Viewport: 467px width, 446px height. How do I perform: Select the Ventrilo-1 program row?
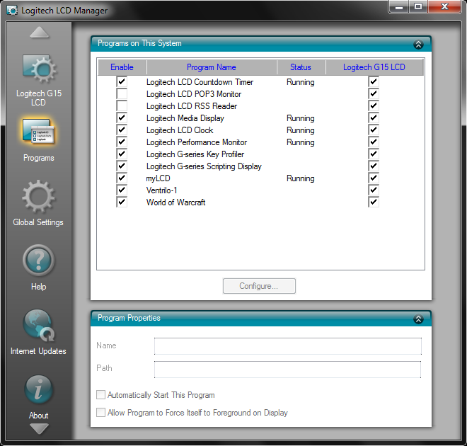(260, 190)
